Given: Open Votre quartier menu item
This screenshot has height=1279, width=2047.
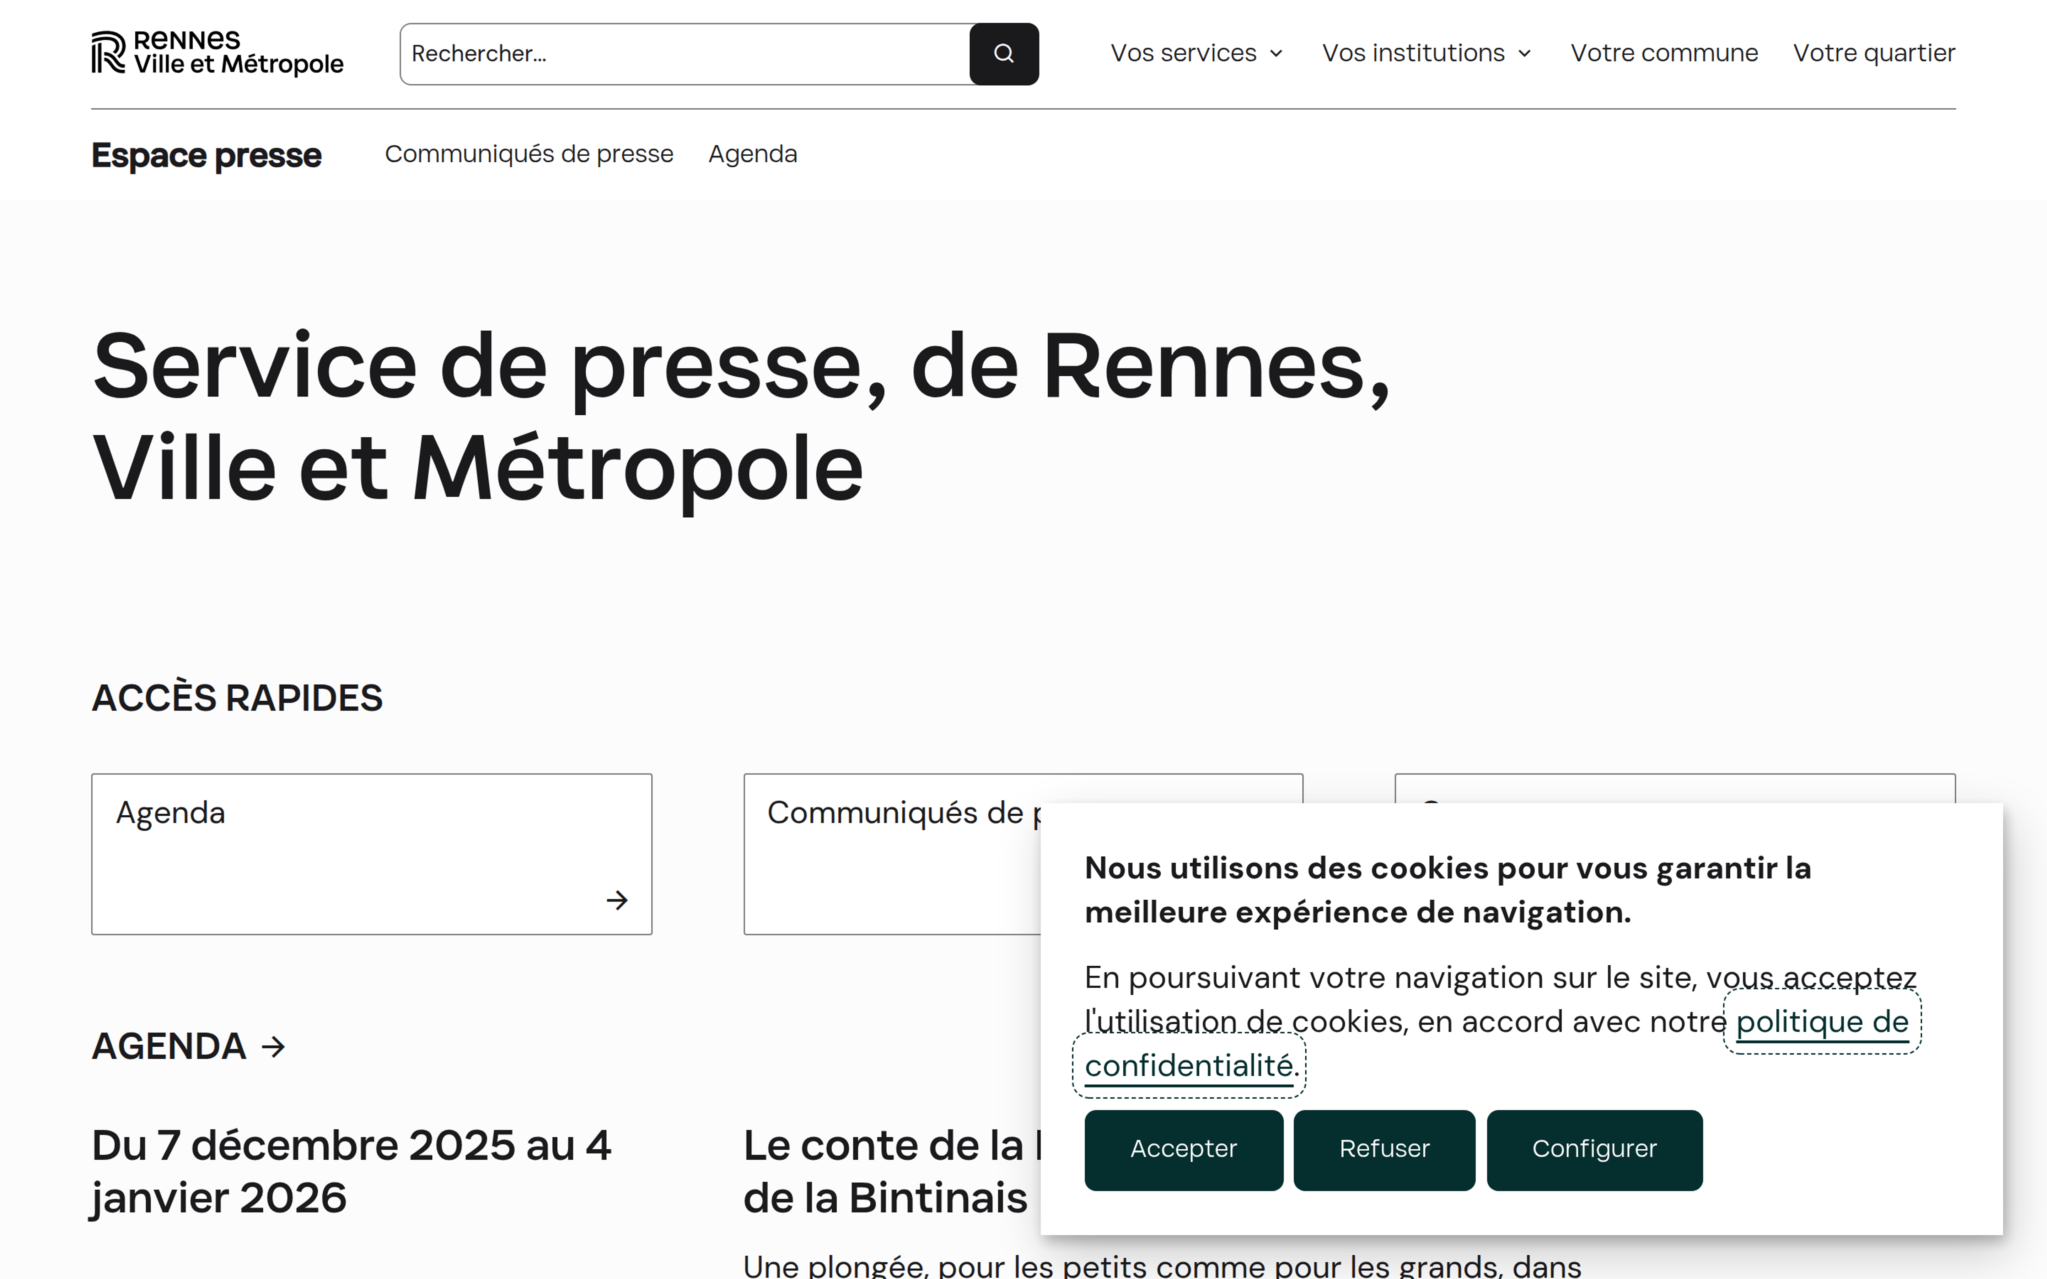Looking at the screenshot, I should (1874, 53).
